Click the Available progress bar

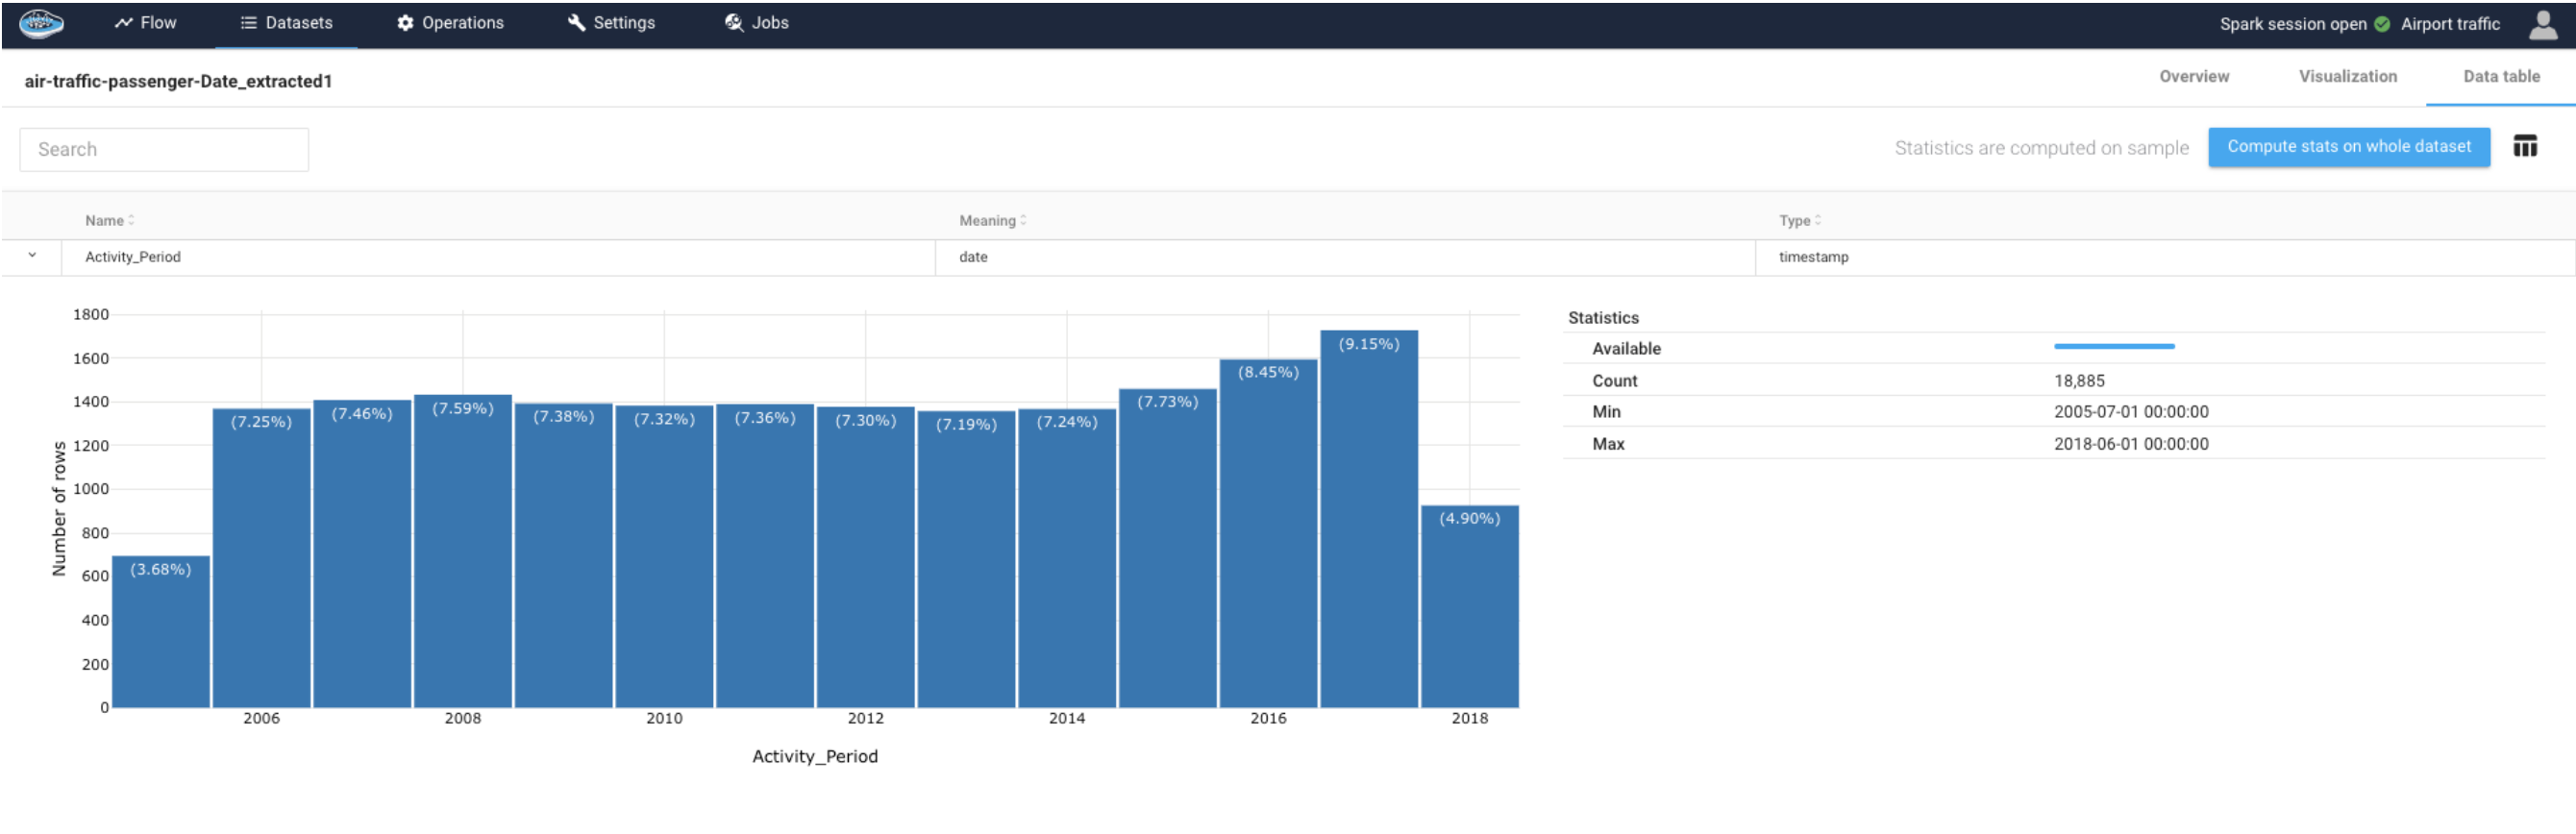[2113, 347]
